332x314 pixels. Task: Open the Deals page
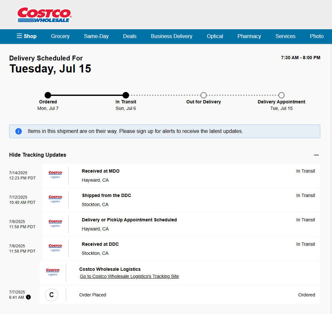click(130, 36)
